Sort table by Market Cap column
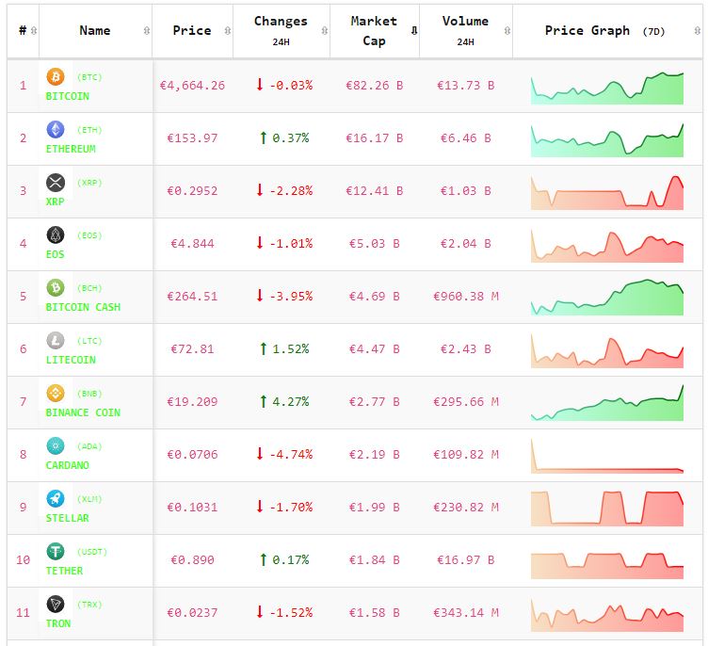This screenshot has width=708, height=646. pos(374,31)
